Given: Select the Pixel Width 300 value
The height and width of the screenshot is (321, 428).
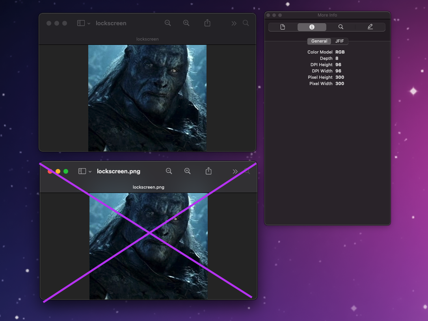Looking at the screenshot, I should tap(340, 83).
